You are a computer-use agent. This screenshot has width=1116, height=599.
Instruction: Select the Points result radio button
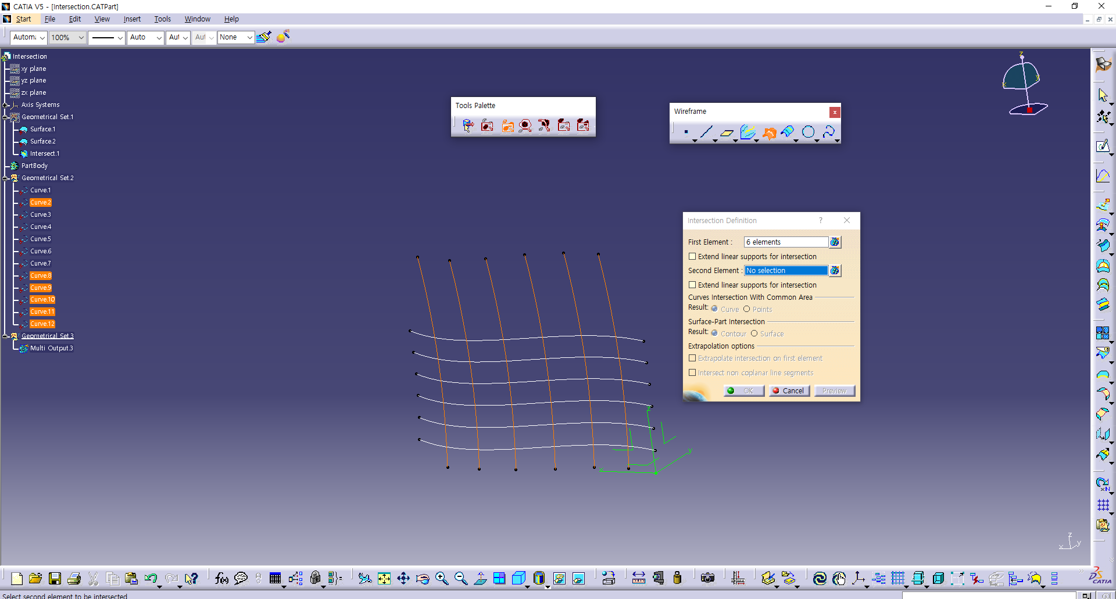746,309
